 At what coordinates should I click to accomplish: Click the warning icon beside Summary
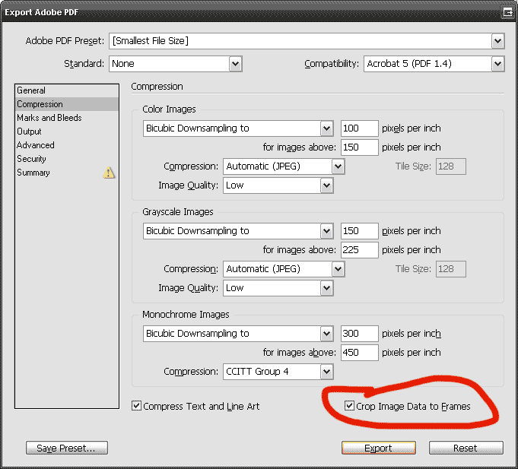tap(109, 173)
